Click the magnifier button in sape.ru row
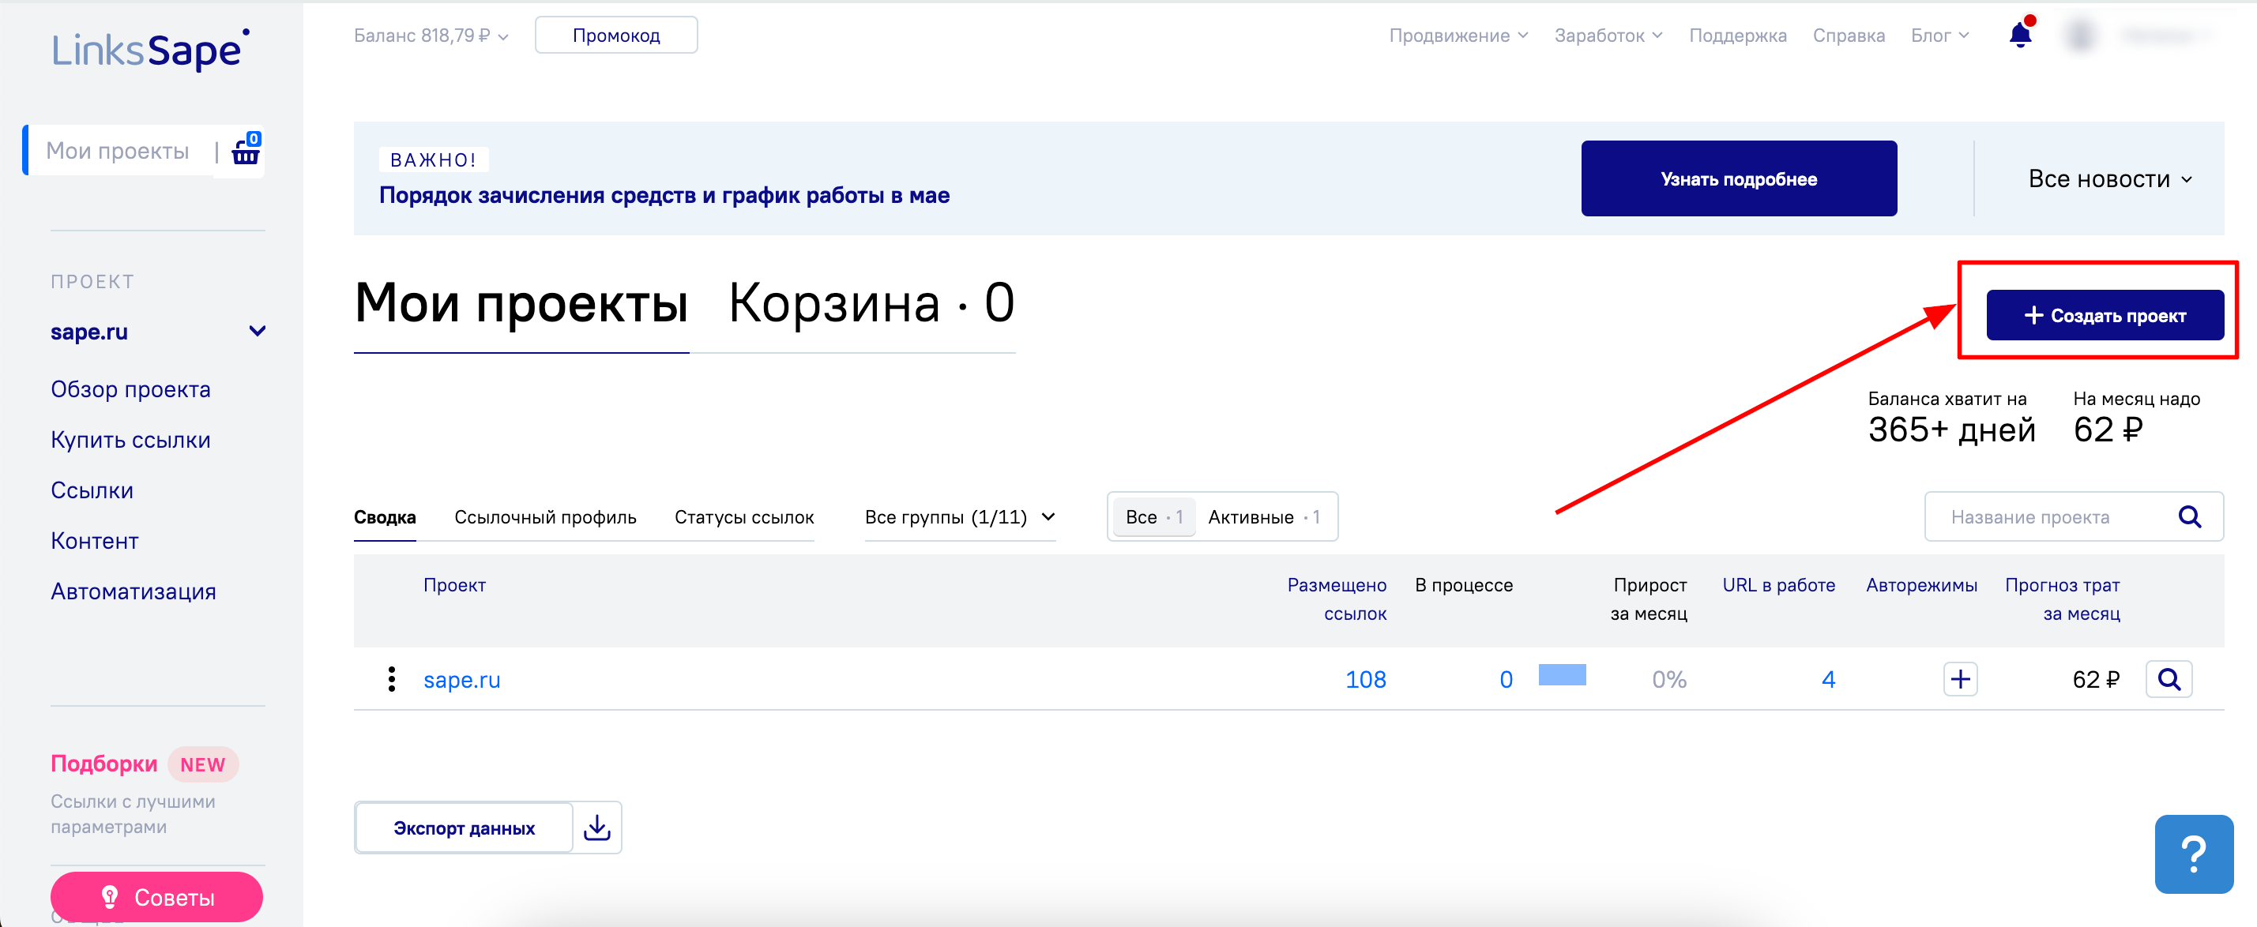 click(x=2169, y=679)
